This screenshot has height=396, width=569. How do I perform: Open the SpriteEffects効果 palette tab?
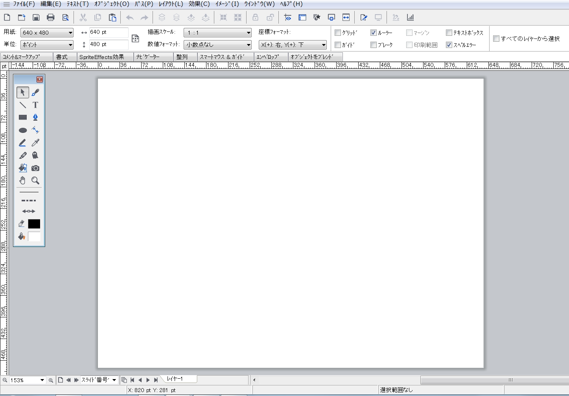105,57
